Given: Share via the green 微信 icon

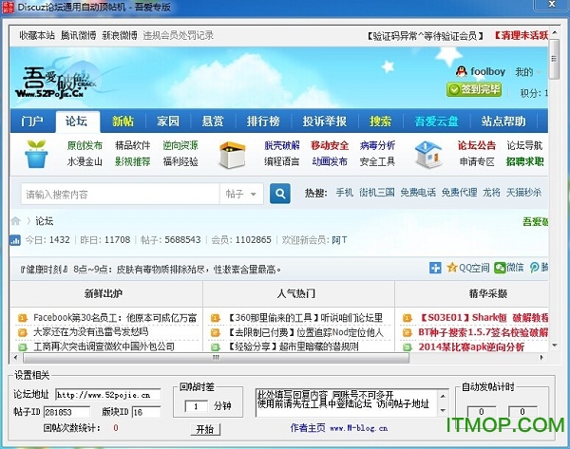Looking at the screenshot, I should click(x=500, y=268).
